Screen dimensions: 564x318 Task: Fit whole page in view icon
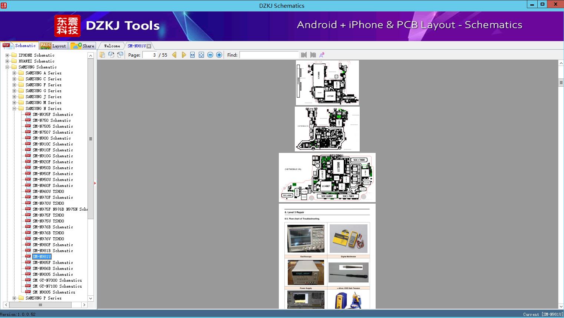pyautogui.click(x=201, y=55)
